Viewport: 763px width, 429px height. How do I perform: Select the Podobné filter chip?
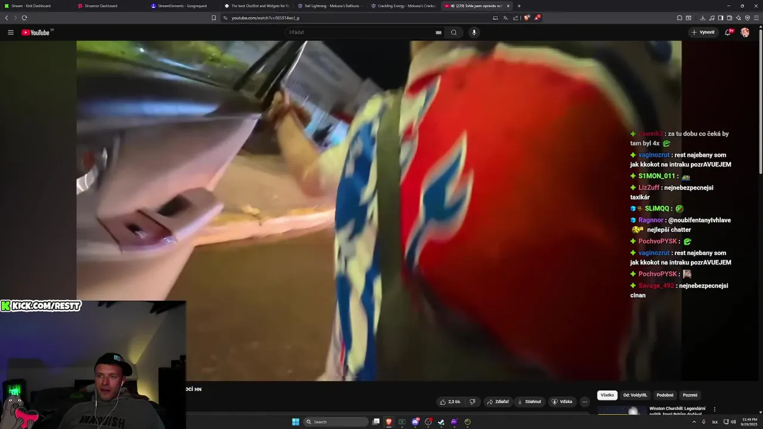(665, 395)
